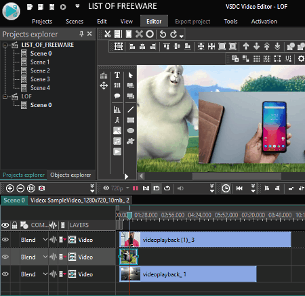The image size is (305, 296).
Task: Hide the videoplayback_1 layer eye
Action: (5, 274)
